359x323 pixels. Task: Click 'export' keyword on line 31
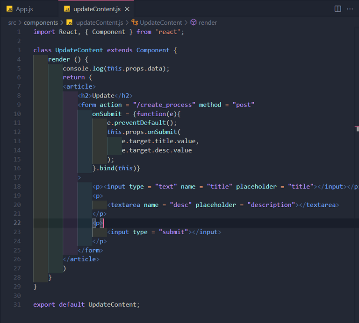[44, 305]
